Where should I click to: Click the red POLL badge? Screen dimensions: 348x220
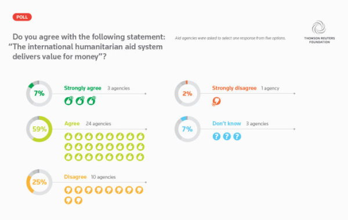click(22, 17)
